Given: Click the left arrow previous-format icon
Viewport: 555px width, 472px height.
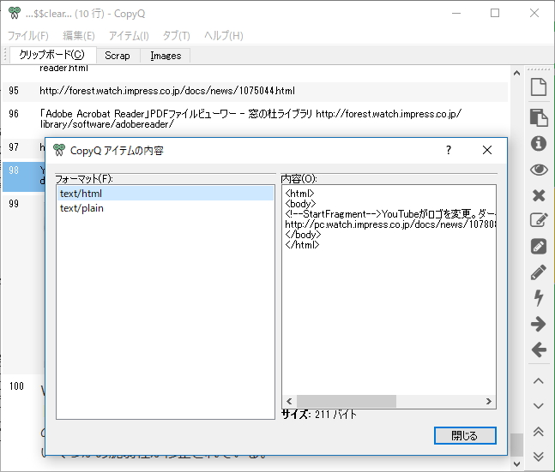Looking at the screenshot, I should pyautogui.click(x=539, y=350).
